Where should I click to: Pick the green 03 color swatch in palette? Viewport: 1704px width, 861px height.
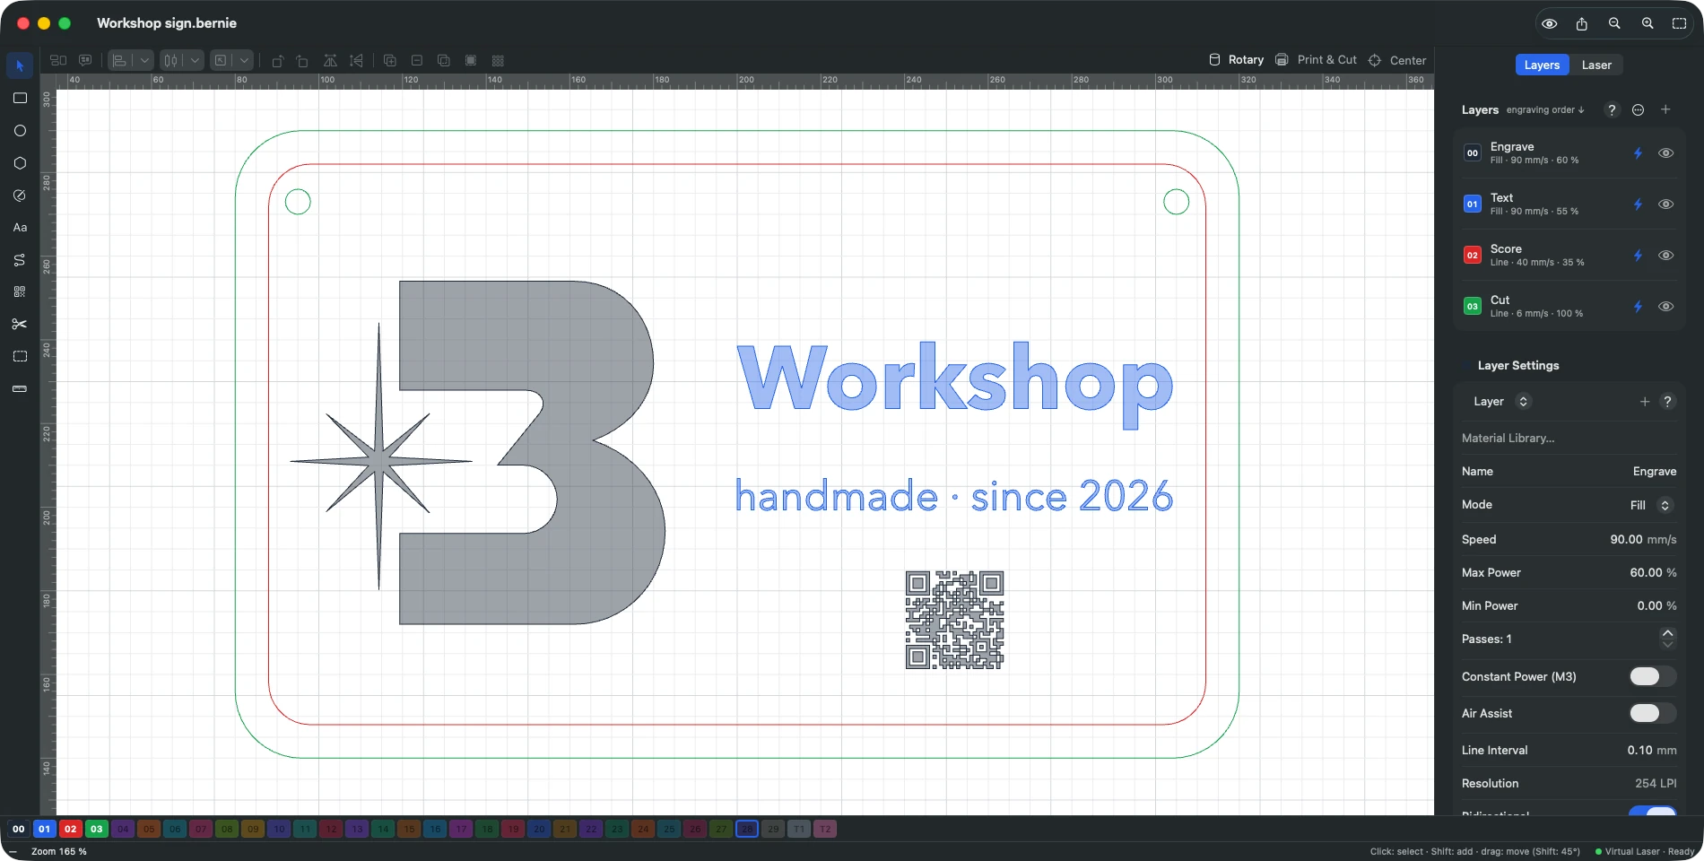point(96,829)
